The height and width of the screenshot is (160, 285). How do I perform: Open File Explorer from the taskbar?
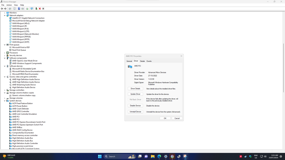(153, 156)
